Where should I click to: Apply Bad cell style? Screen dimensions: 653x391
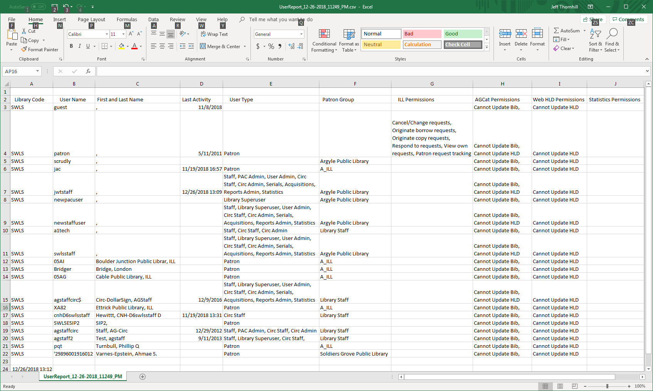pos(422,34)
